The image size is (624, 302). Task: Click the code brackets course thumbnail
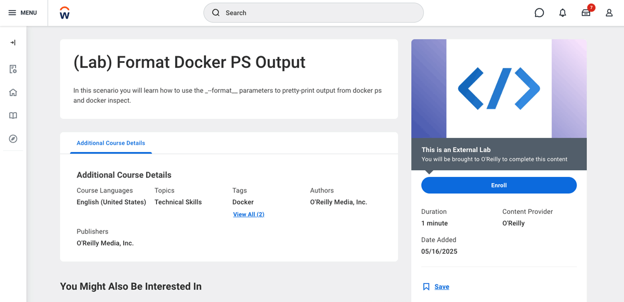click(x=499, y=89)
